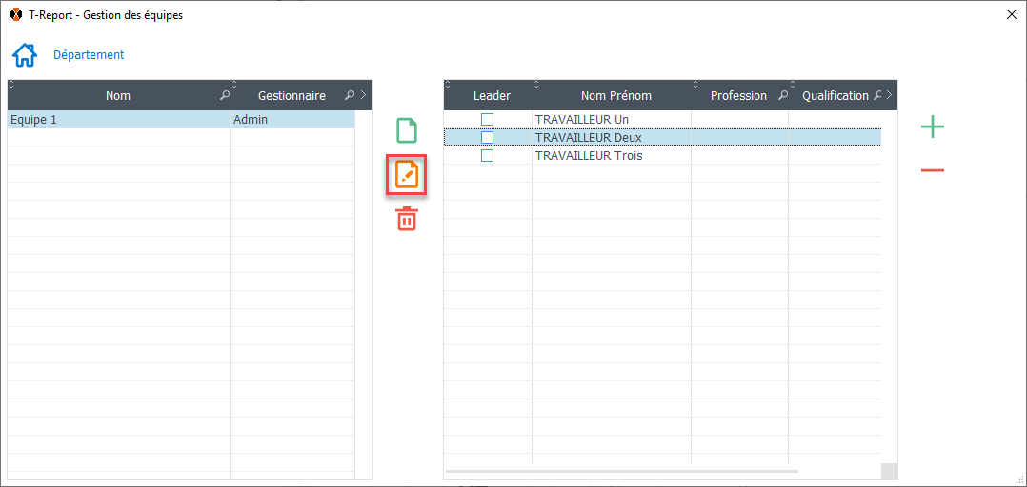Viewport: 1027px width, 487px height.
Task: Open the Département link
Action: [x=89, y=55]
